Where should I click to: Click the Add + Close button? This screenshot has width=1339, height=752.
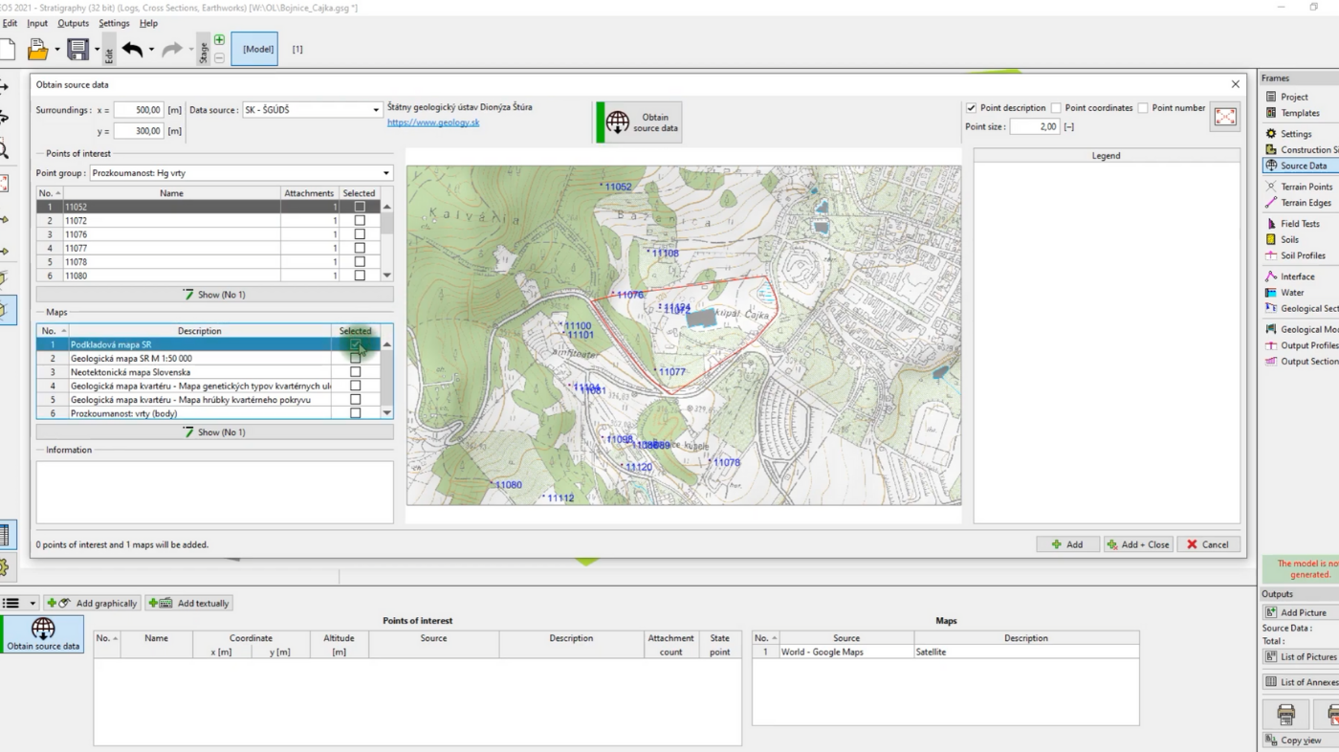point(1137,544)
